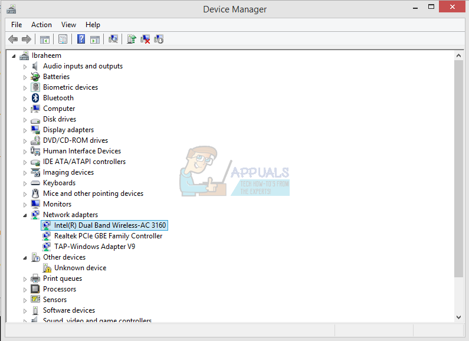The width and height of the screenshot is (469, 341).
Task: Click the Disable device down-arrow icon
Action: 159,39
